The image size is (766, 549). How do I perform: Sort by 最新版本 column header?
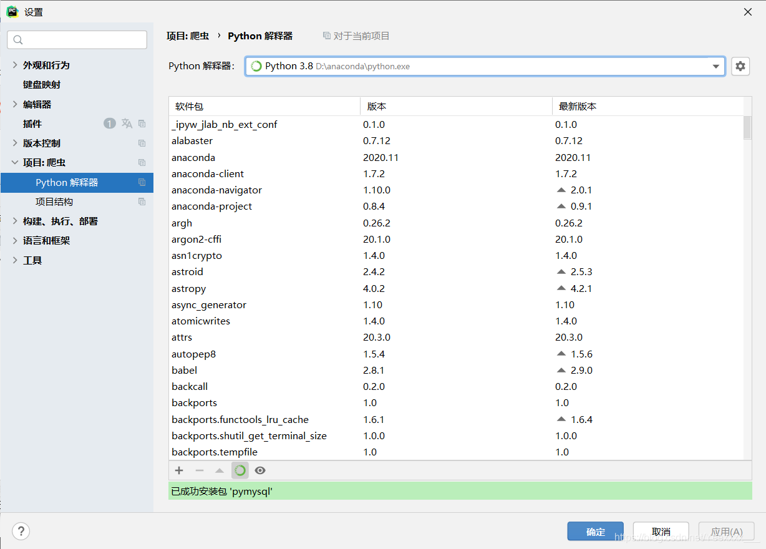point(648,106)
